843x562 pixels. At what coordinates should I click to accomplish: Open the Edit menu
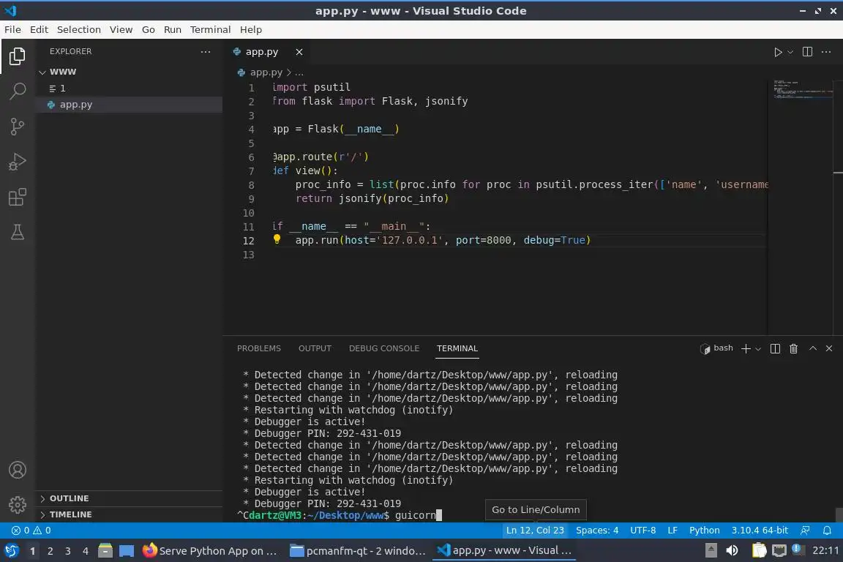coord(39,29)
